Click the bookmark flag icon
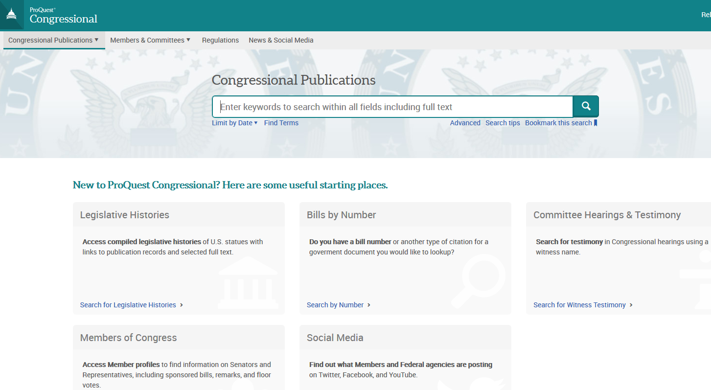 coord(595,123)
